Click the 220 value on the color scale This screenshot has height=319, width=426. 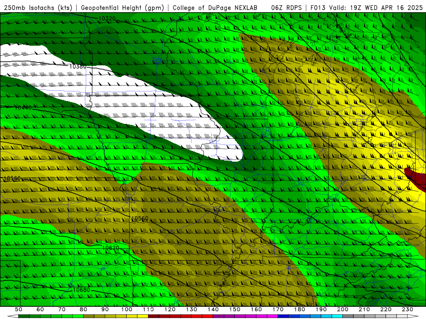click(x=386, y=309)
